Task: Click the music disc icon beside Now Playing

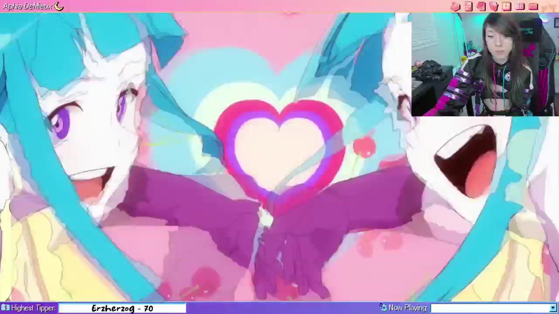Action: 383,307
